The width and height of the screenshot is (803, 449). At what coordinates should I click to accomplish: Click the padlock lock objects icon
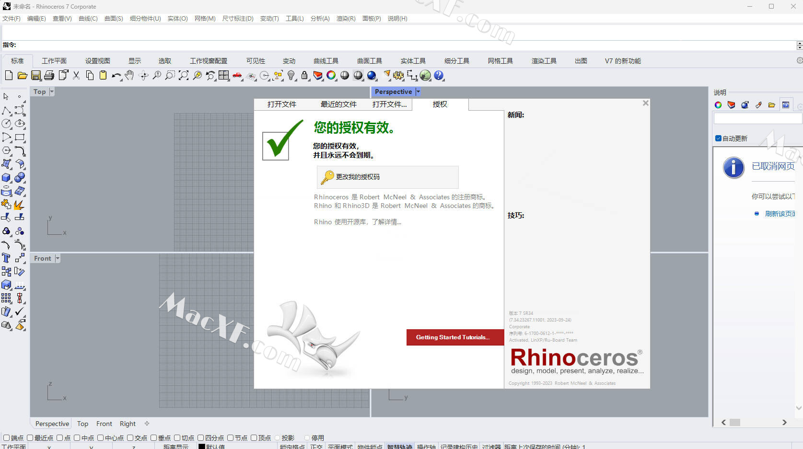(304, 75)
